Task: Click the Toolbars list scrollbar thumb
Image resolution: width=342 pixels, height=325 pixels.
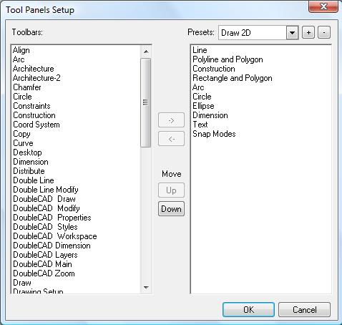Action: point(146,102)
